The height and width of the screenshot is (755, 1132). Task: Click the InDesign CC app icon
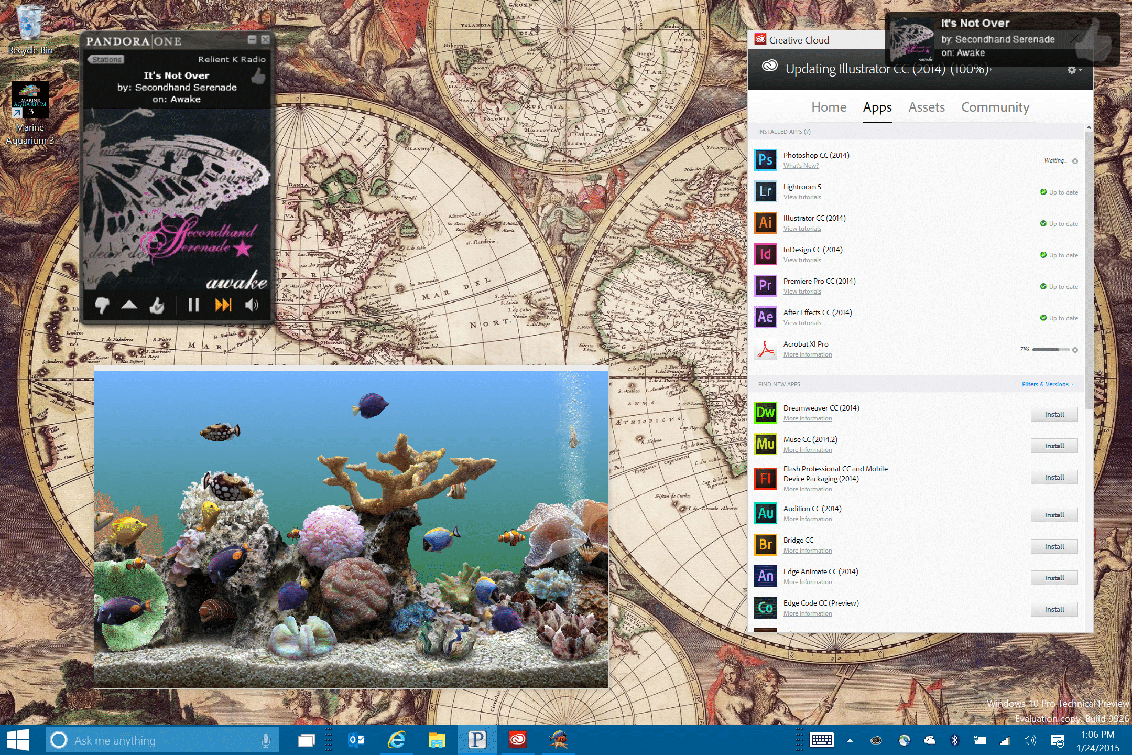[x=765, y=254]
